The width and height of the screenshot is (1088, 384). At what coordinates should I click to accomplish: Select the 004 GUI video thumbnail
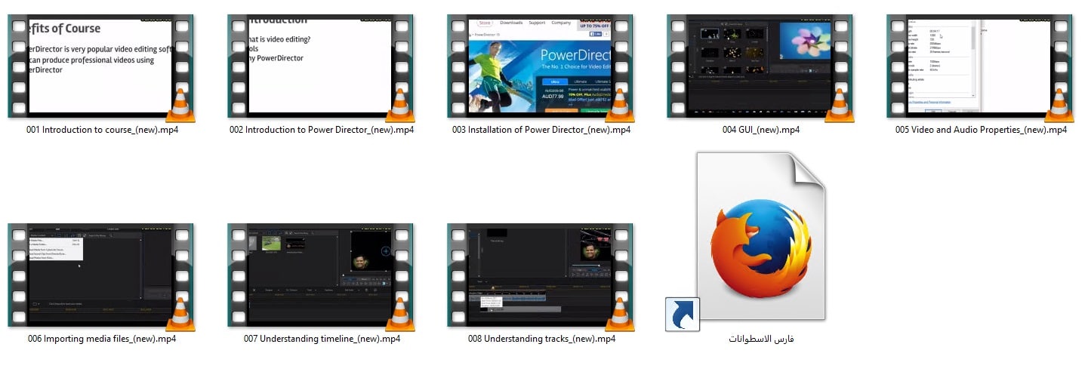coord(760,66)
